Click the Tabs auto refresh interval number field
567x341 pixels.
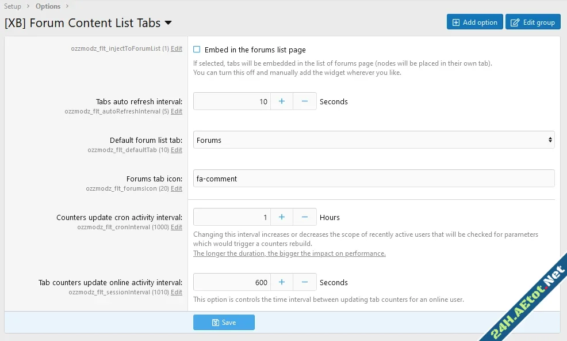point(232,101)
